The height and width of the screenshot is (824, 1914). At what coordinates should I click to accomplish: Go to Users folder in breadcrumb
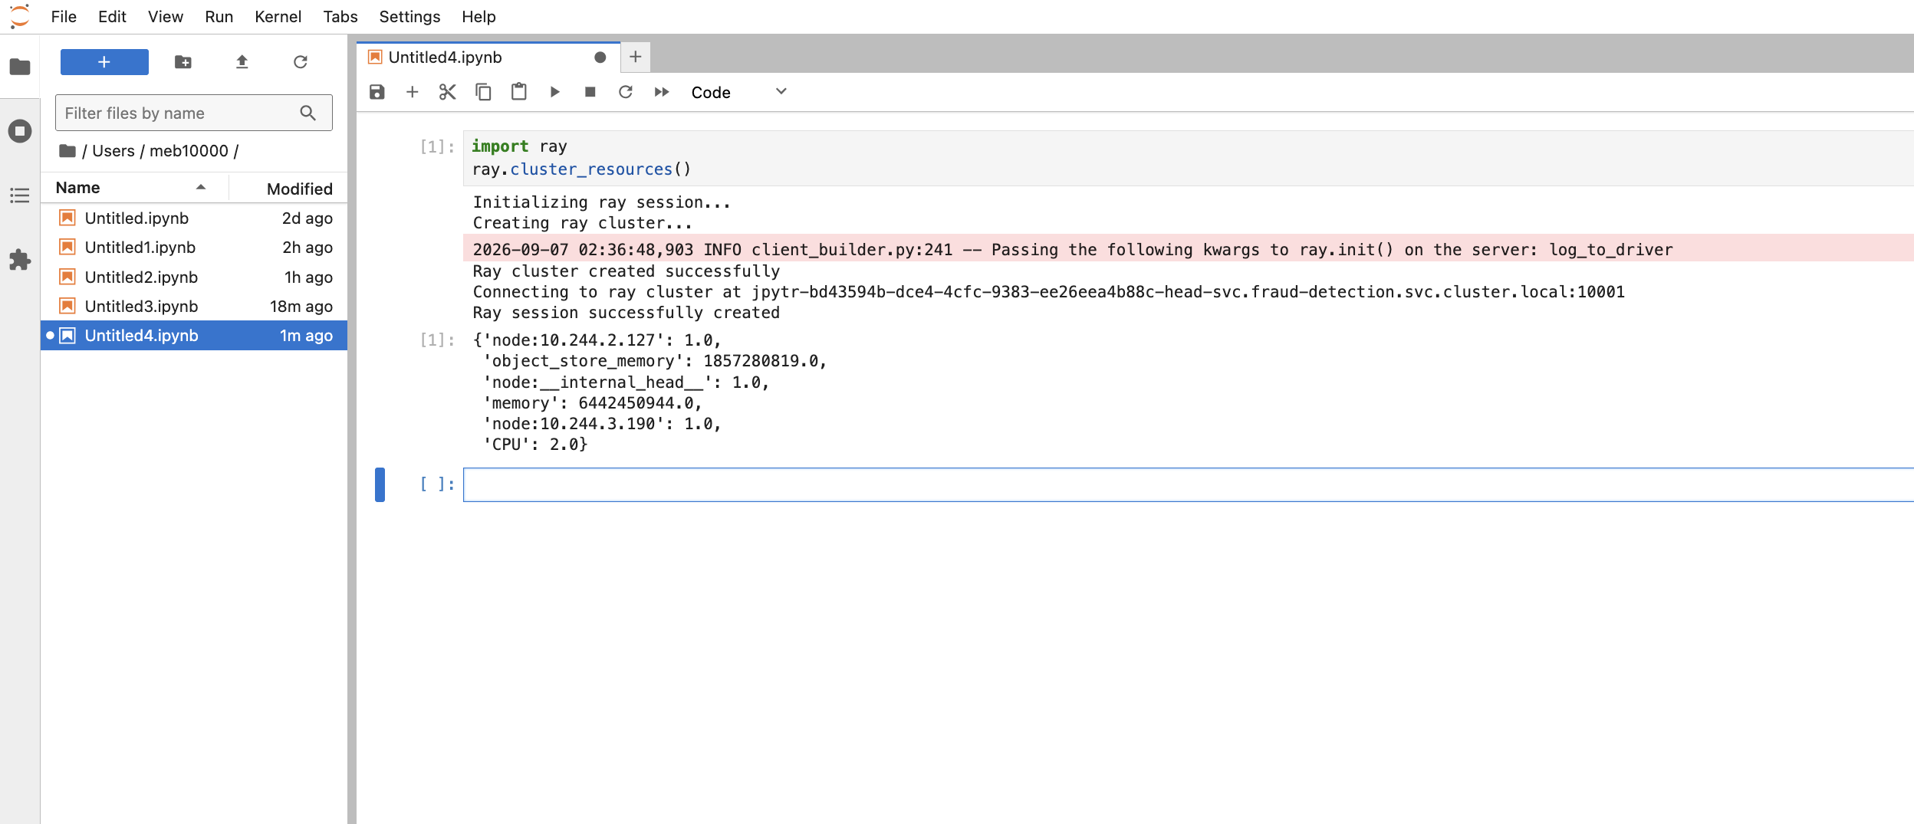113,151
